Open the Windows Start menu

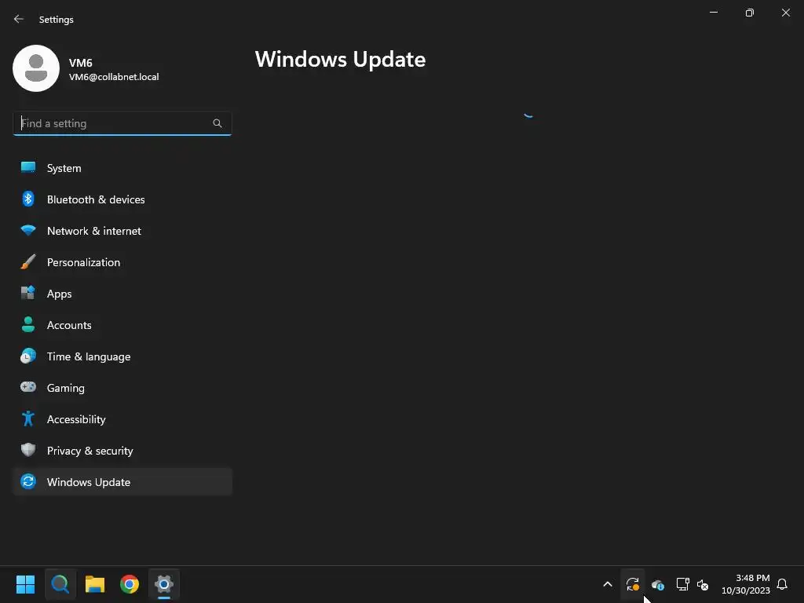click(25, 584)
